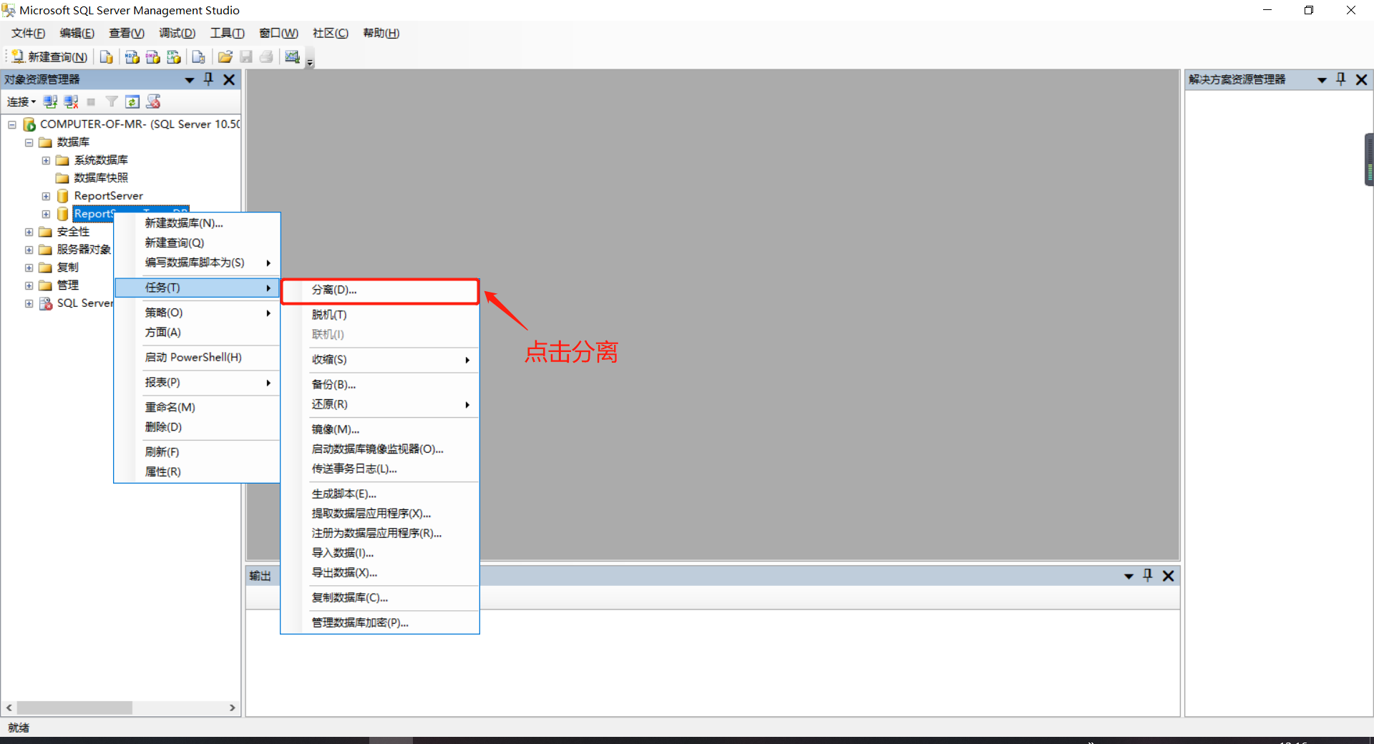Apply a filter in Object Explorer
The width and height of the screenshot is (1374, 744).
point(112,102)
